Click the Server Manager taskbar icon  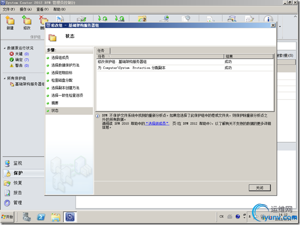click(27, 217)
